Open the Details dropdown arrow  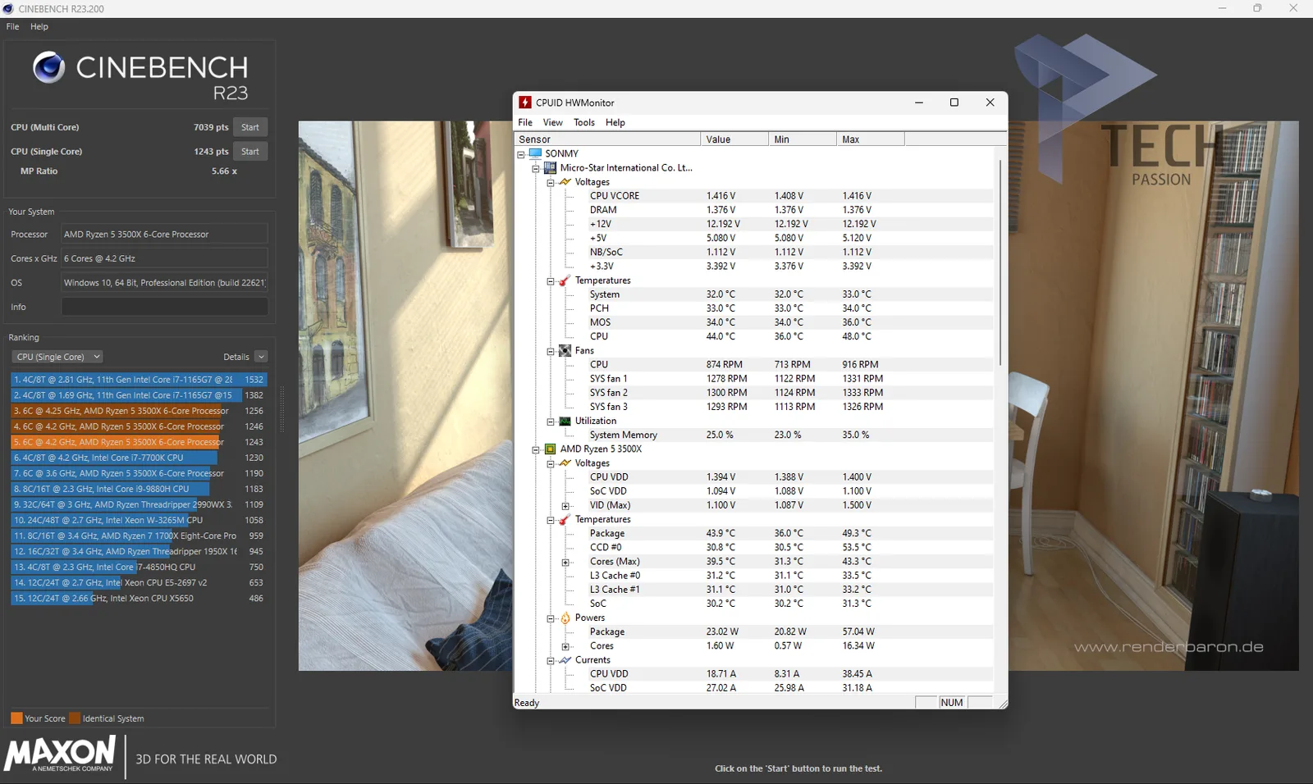coord(261,357)
